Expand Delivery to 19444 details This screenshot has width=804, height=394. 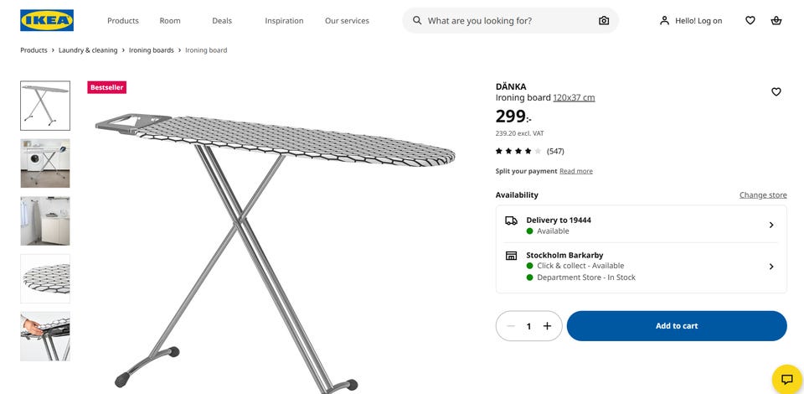[771, 225]
